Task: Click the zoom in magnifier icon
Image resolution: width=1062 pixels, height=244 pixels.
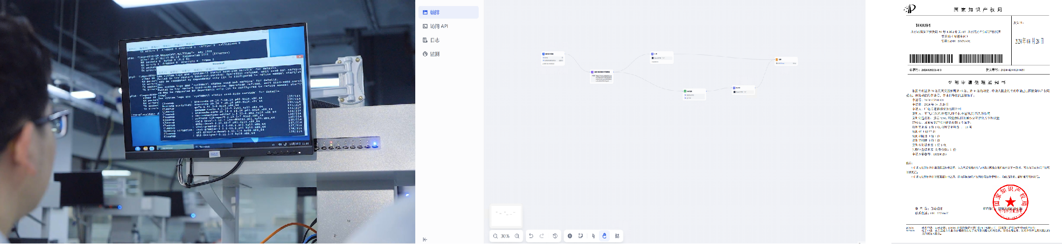Action: (x=517, y=236)
